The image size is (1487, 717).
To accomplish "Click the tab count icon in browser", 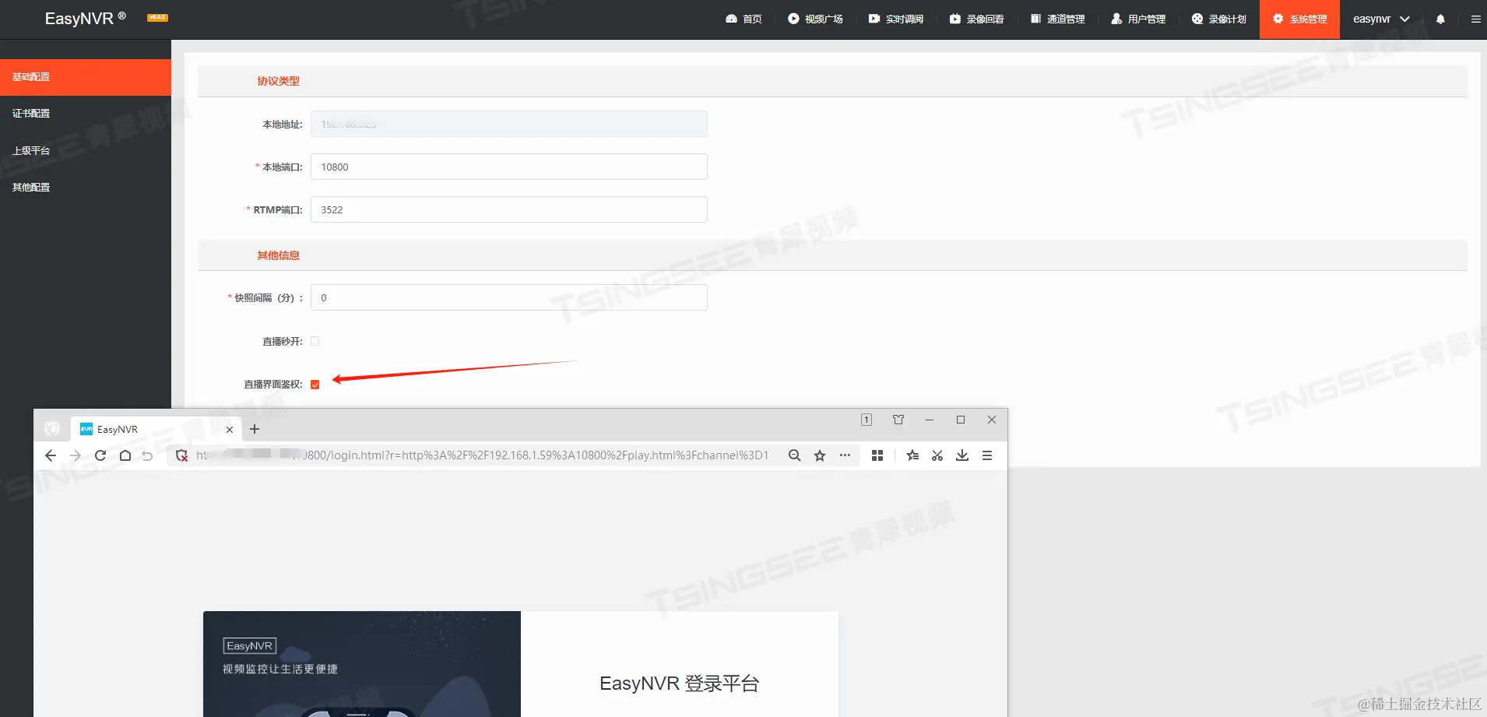I will [x=867, y=420].
